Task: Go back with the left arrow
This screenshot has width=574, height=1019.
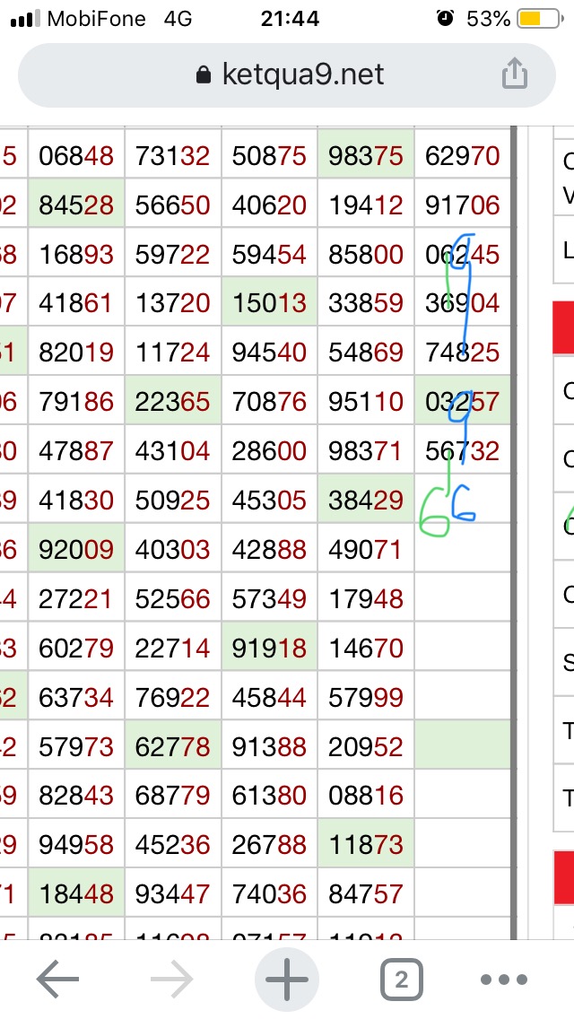Action: [x=58, y=980]
